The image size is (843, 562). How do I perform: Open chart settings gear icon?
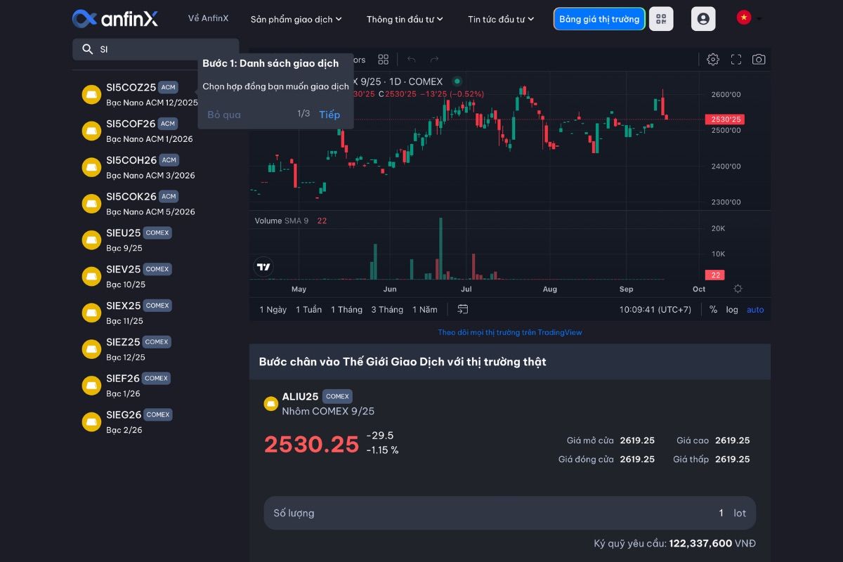(x=712, y=60)
